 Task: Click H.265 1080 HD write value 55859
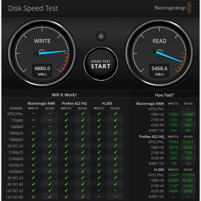click(174, 180)
